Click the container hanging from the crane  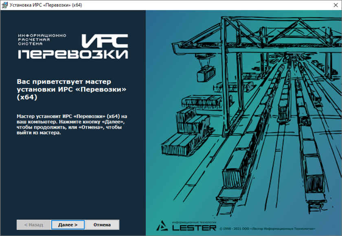[x=206, y=74]
